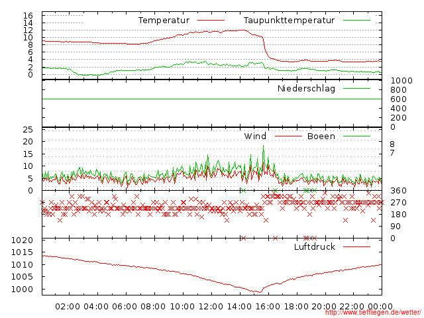Image resolution: width=424 pixels, height=318 pixels.
Task: Click the Beaufort 7 axis value
Action: [x=392, y=153]
